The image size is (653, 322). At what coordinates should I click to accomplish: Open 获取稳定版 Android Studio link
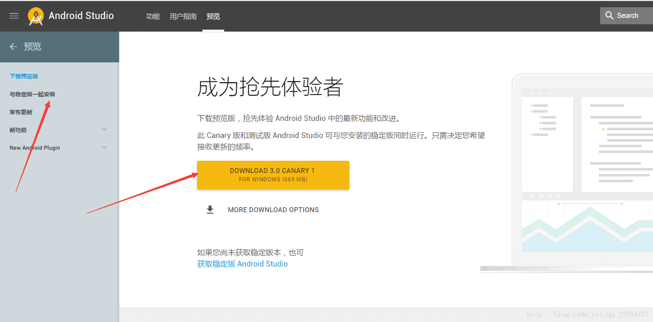242,264
